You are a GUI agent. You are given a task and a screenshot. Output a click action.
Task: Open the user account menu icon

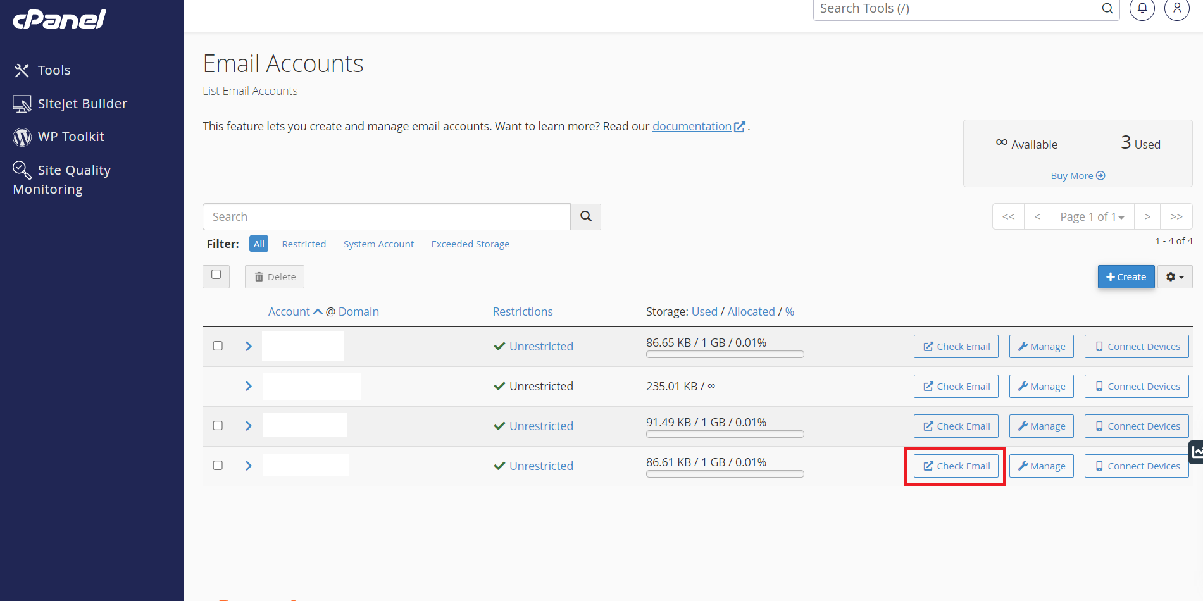pyautogui.click(x=1177, y=8)
